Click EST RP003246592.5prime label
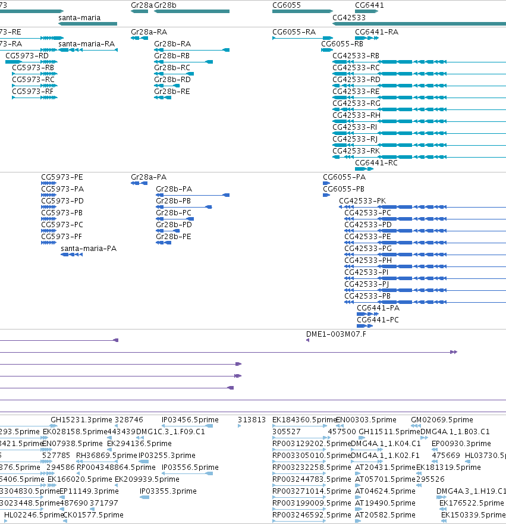506x524 pixels. point(312,515)
